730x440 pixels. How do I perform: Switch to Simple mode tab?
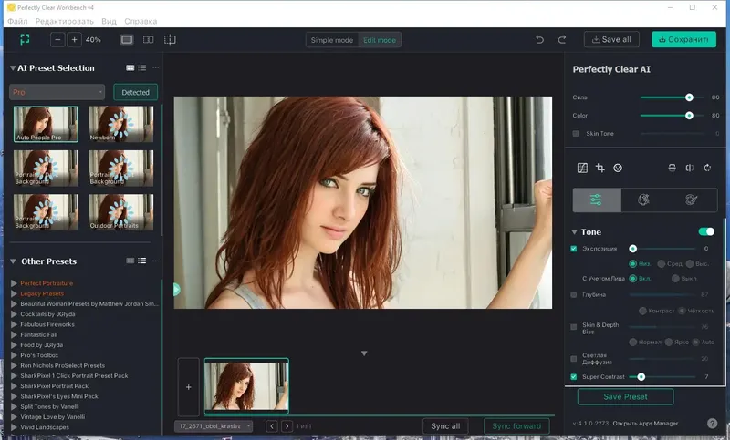point(331,40)
